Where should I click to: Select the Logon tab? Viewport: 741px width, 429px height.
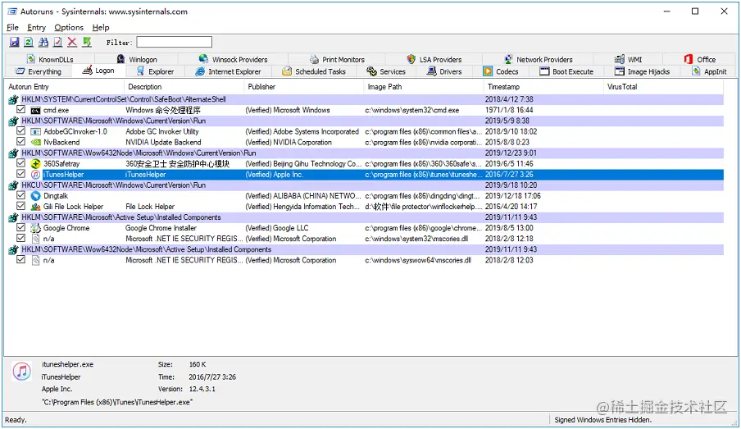click(98, 71)
